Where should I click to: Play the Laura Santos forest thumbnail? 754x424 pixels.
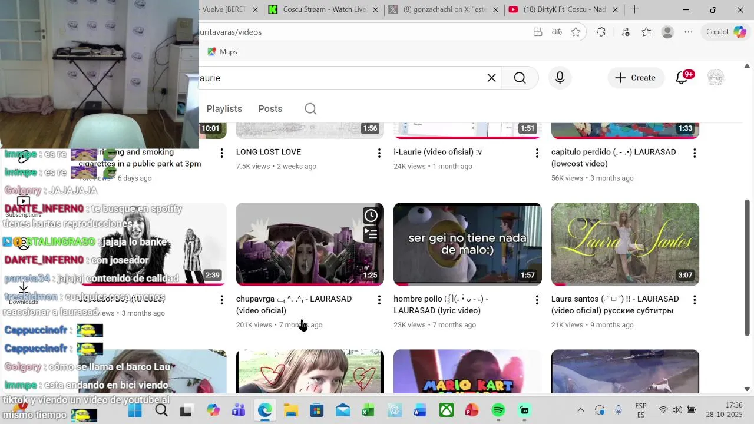pyautogui.click(x=625, y=244)
